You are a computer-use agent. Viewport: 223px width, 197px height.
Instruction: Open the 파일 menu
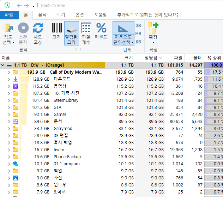click(9, 15)
